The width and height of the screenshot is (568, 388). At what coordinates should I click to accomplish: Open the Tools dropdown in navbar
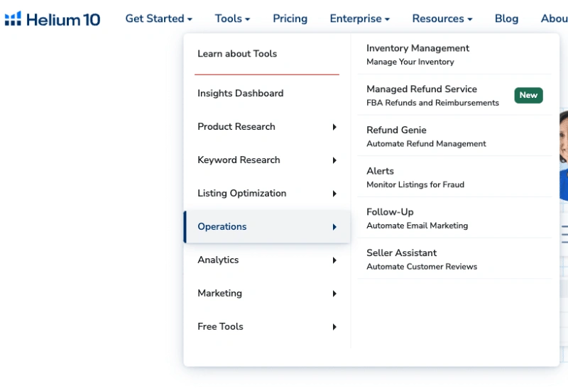[x=232, y=18]
